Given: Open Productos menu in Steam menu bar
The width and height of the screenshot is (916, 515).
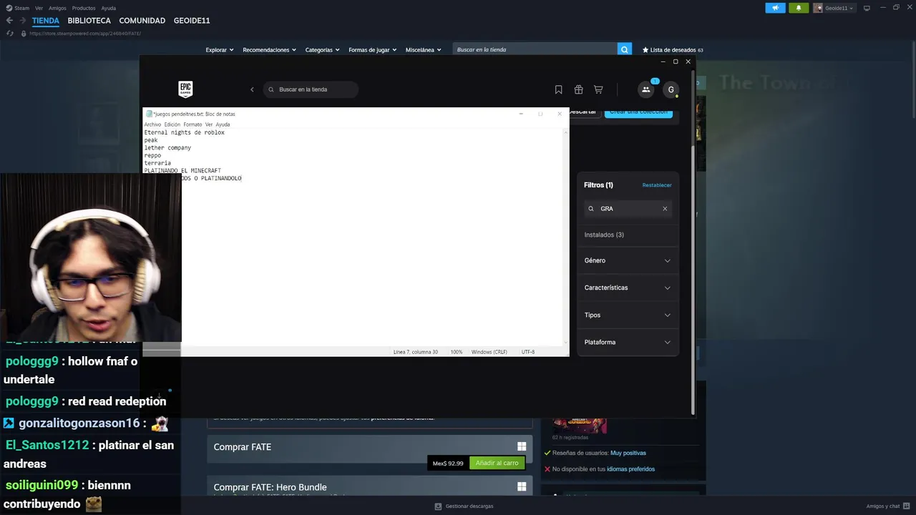Looking at the screenshot, I should point(84,8).
